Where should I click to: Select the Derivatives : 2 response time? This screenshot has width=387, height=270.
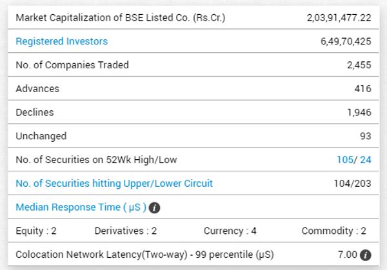point(126,231)
